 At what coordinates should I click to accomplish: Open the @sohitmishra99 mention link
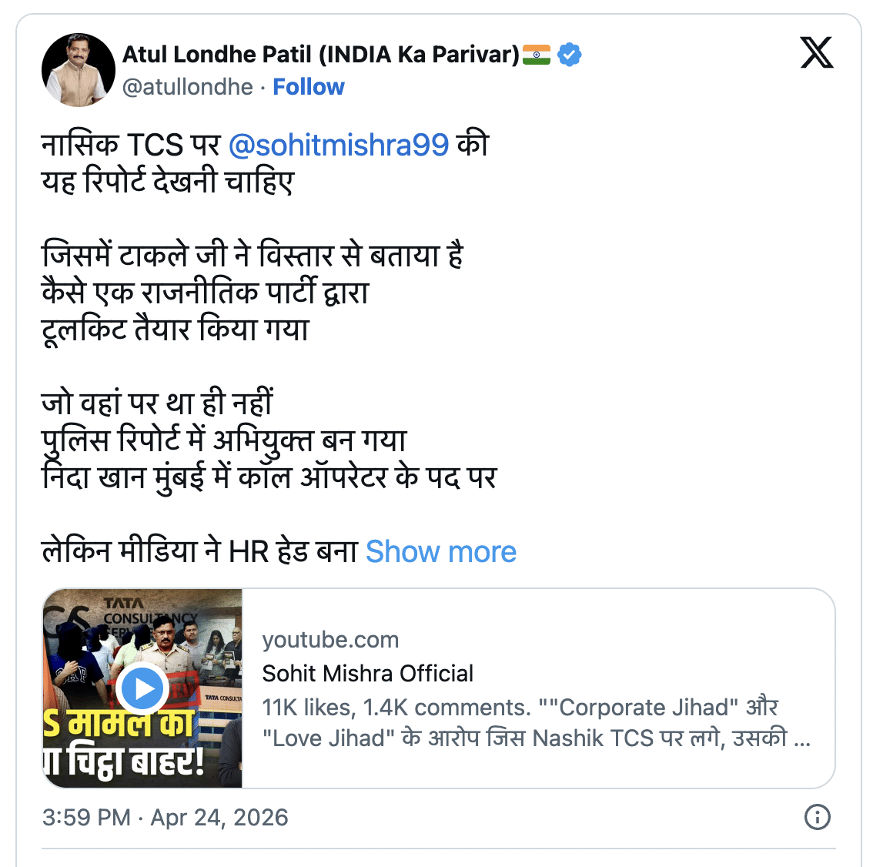[339, 145]
